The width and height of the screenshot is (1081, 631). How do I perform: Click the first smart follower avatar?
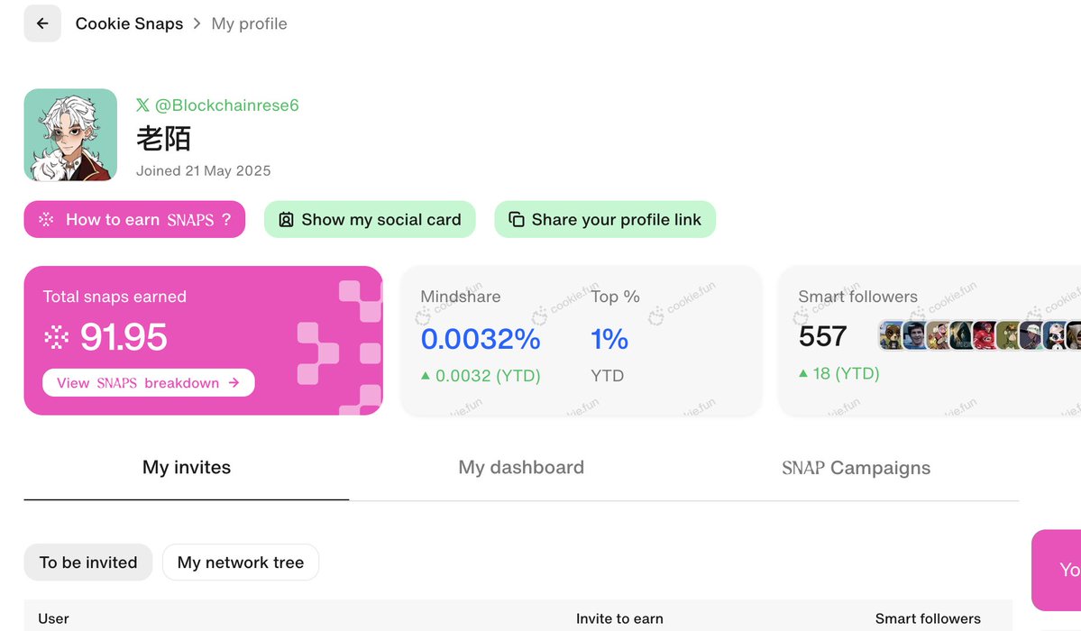891,335
